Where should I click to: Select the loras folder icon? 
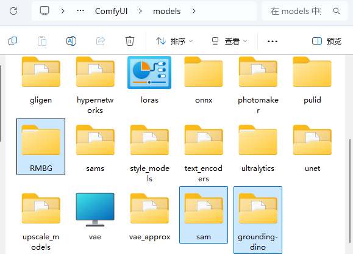[149, 73]
